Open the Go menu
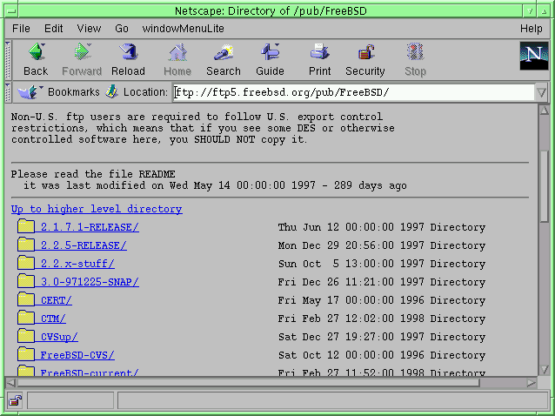The height and width of the screenshot is (416, 555). 122,29
